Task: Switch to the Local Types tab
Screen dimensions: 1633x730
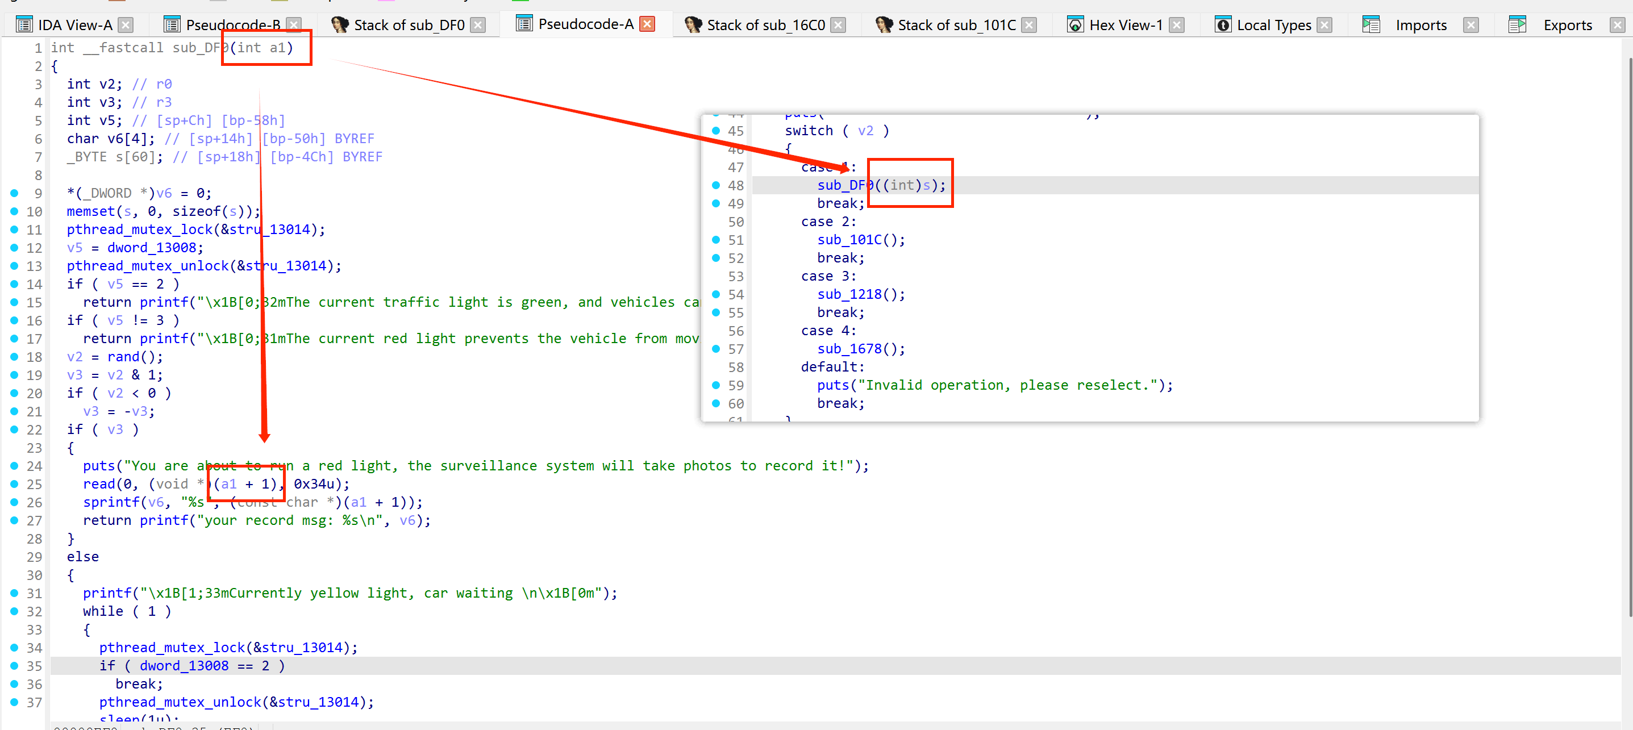Action: pos(1274,26)
